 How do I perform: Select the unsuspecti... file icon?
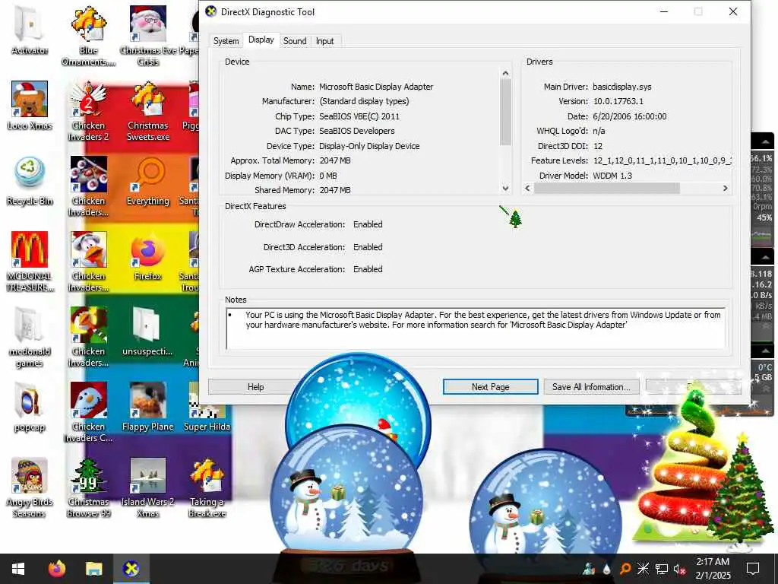148,332
